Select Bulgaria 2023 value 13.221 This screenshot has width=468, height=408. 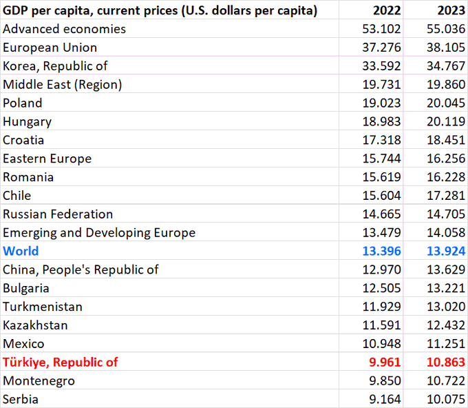(446, 289)
